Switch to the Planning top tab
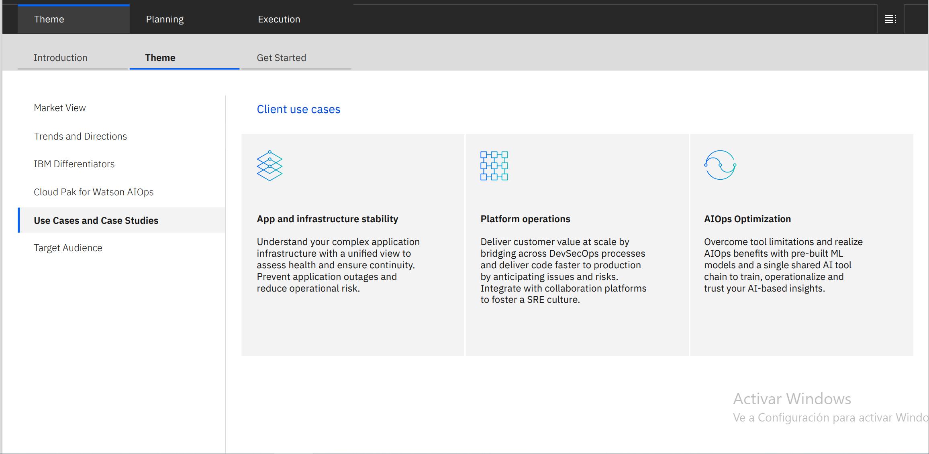The width and height of the screenshot is (929, 454). 165,19
